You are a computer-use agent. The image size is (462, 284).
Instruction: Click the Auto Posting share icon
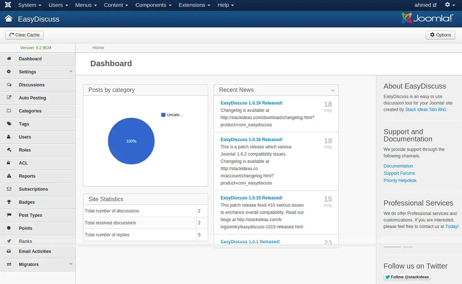(x=9, y=98)
